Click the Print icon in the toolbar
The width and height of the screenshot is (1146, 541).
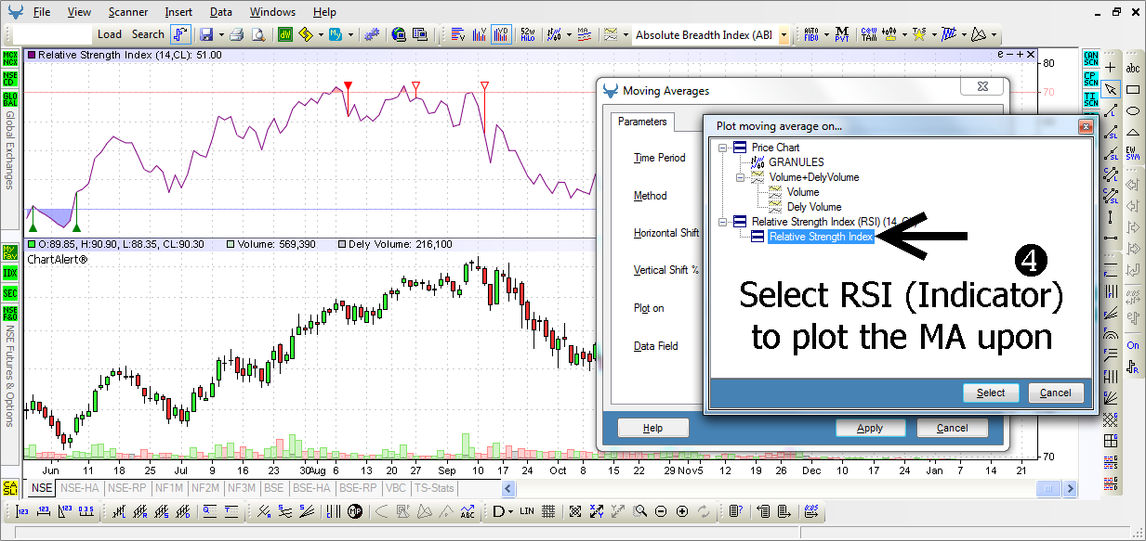(x=236, y=34)
